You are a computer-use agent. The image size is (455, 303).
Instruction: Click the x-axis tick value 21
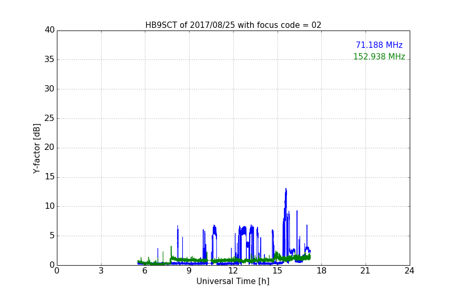coord(365,271)
